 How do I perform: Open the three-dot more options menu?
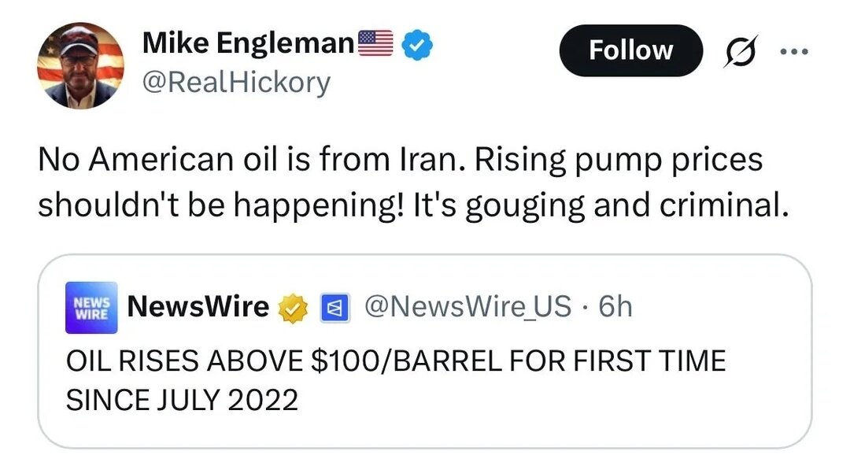[x=793, y=50]
